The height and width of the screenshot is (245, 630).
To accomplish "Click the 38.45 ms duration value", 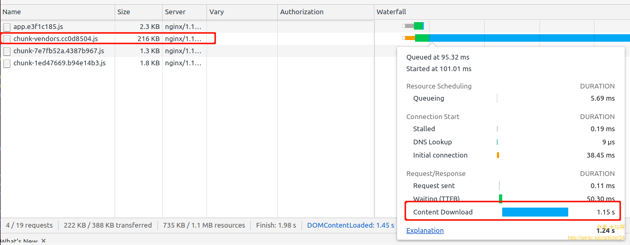I will pos(600,155).
